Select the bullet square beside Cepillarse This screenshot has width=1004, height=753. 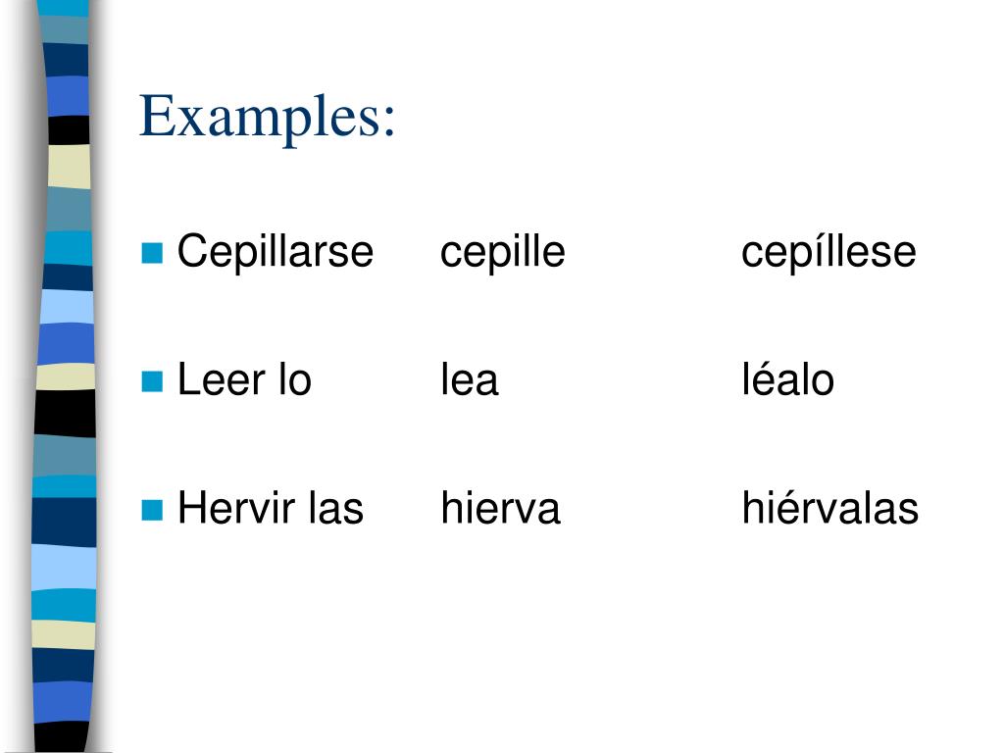[x=152, y=253]
